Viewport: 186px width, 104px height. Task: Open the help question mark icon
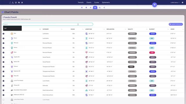183,3
